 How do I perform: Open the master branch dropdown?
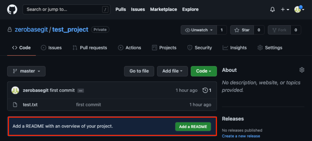(x=26, y=71)
